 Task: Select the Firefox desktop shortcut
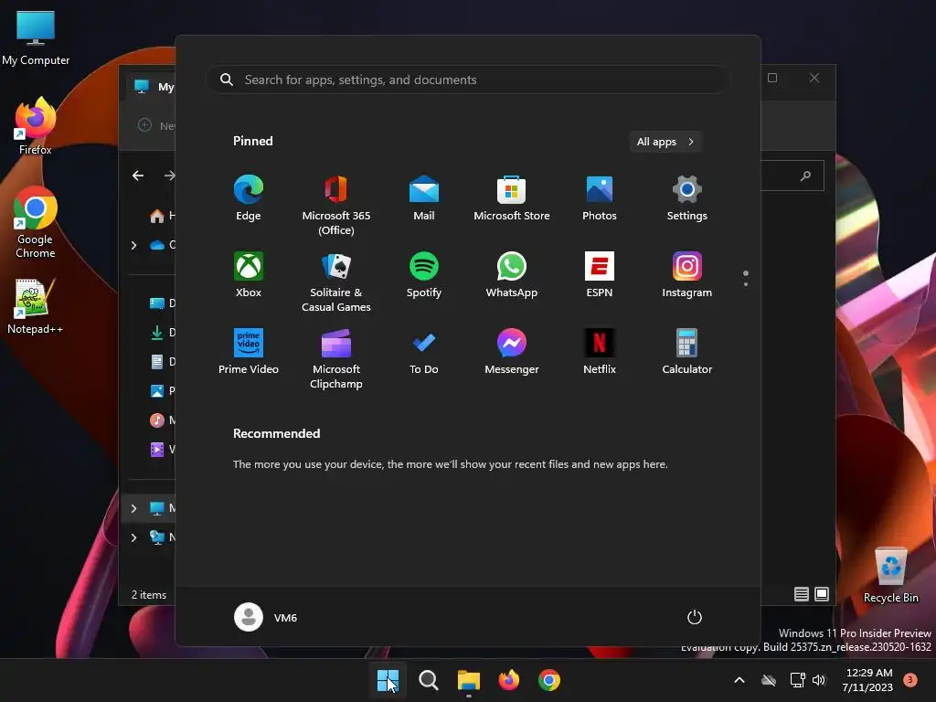point(36,126)
